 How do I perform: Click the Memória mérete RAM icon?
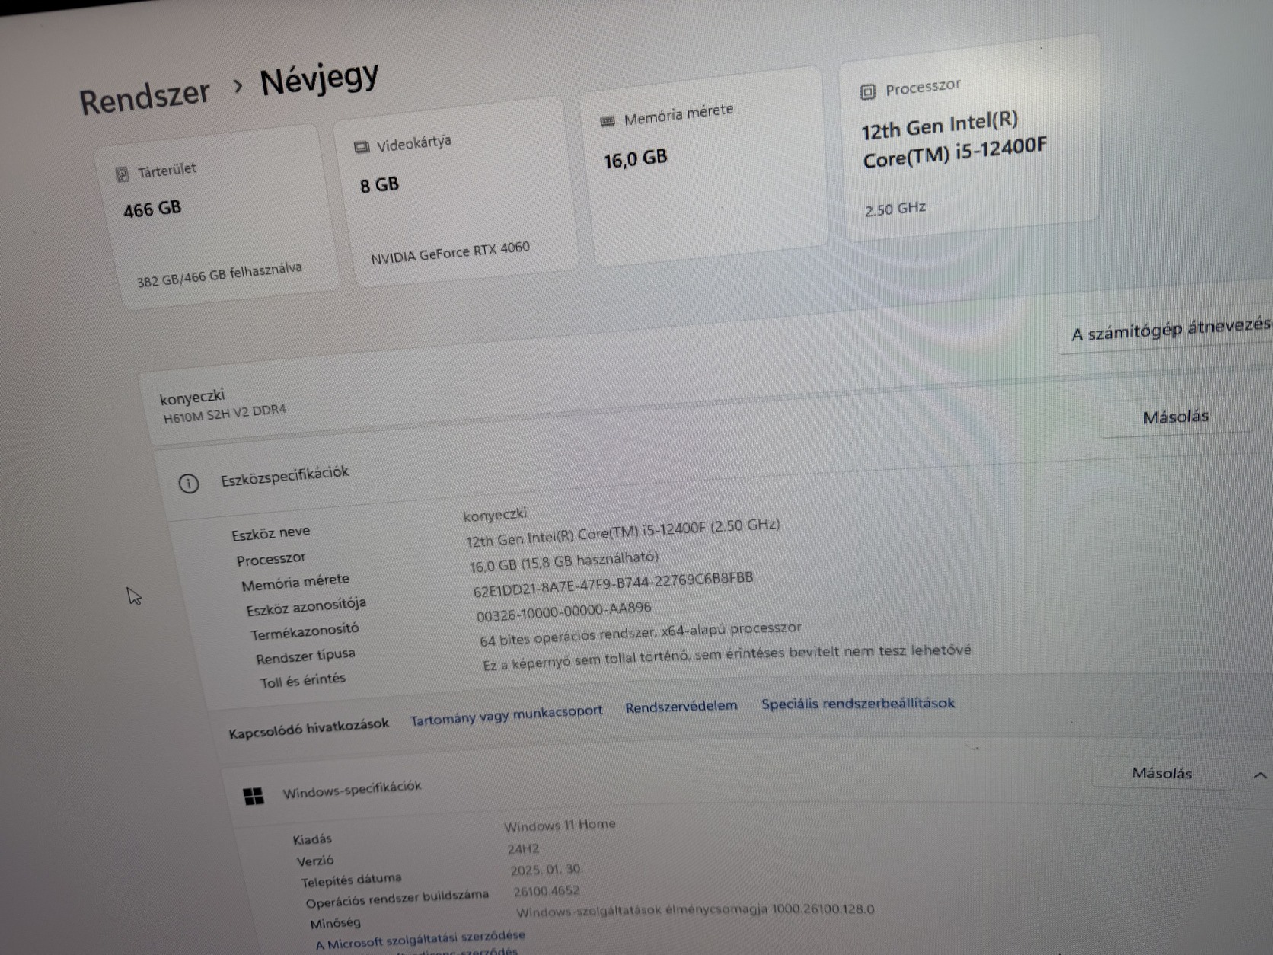coord(608,121)
